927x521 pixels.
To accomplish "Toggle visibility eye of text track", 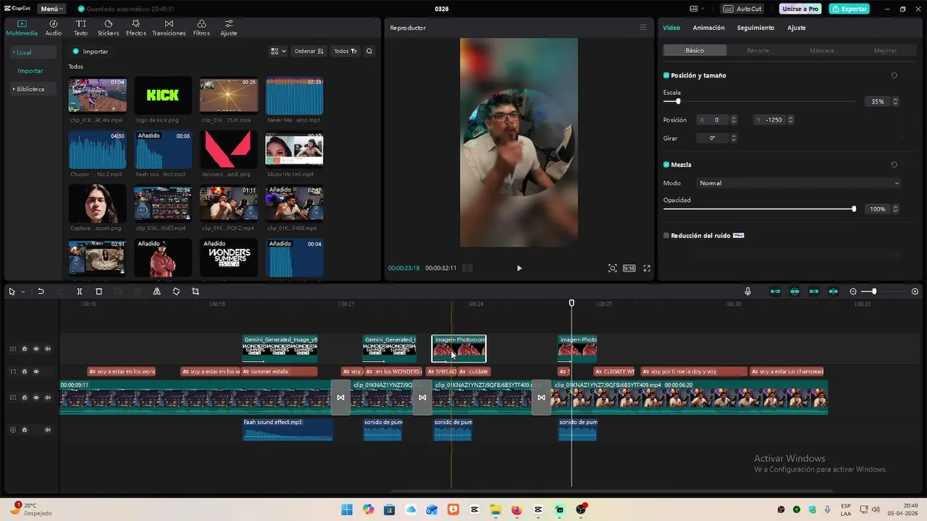I will [x=36, y=372].
